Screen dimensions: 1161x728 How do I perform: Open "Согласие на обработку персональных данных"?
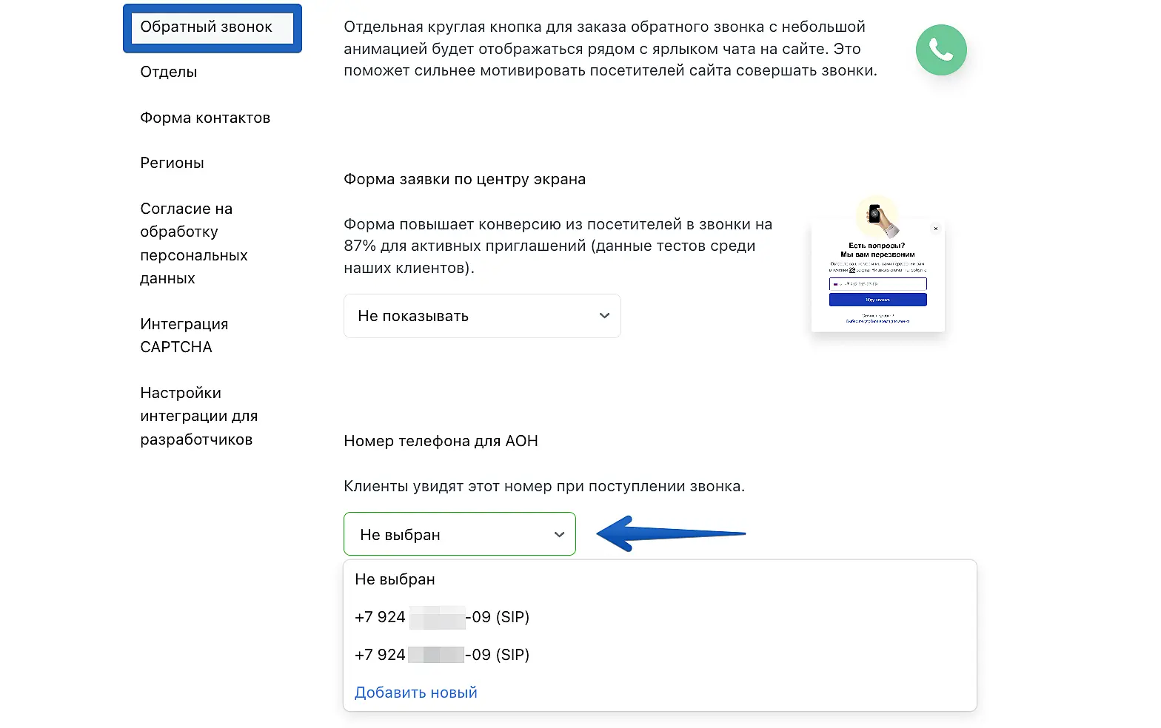click(193, 243)
